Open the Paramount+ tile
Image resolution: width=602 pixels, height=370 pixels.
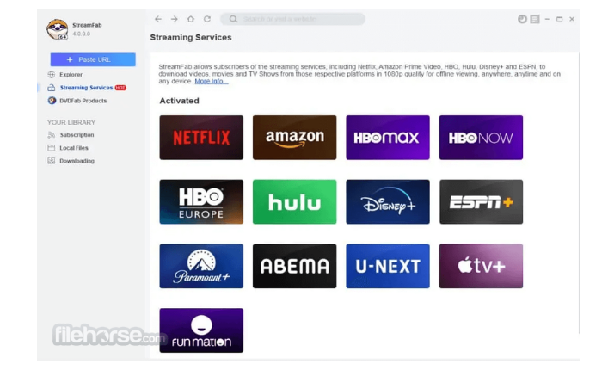[201, 266]
